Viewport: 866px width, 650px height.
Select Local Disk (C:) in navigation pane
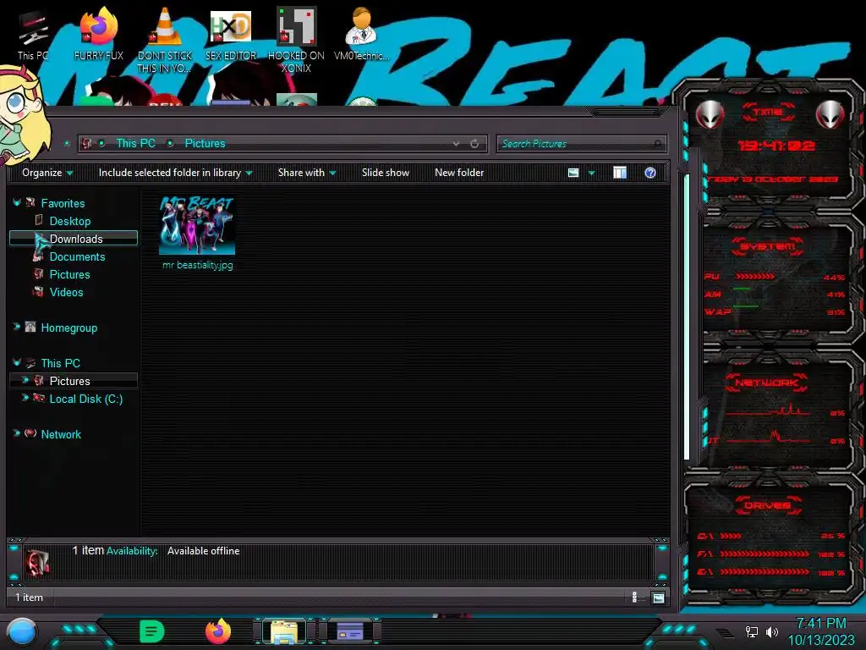click(x=85, y=399)
